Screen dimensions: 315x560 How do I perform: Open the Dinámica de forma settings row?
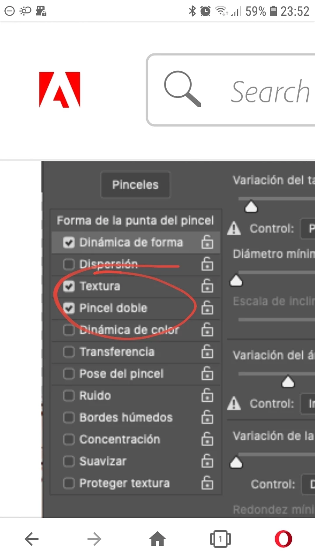(136, 242)
